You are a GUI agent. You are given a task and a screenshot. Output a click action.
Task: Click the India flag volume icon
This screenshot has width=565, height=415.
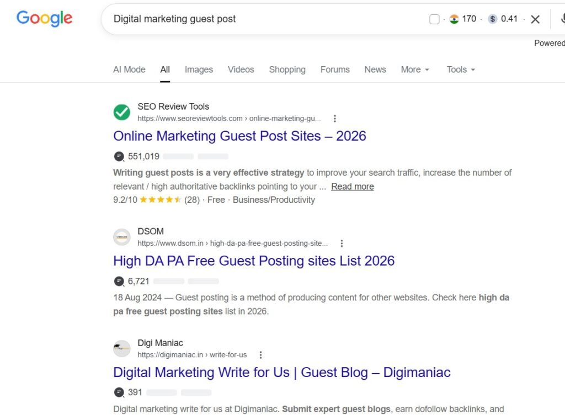[454, 19]
